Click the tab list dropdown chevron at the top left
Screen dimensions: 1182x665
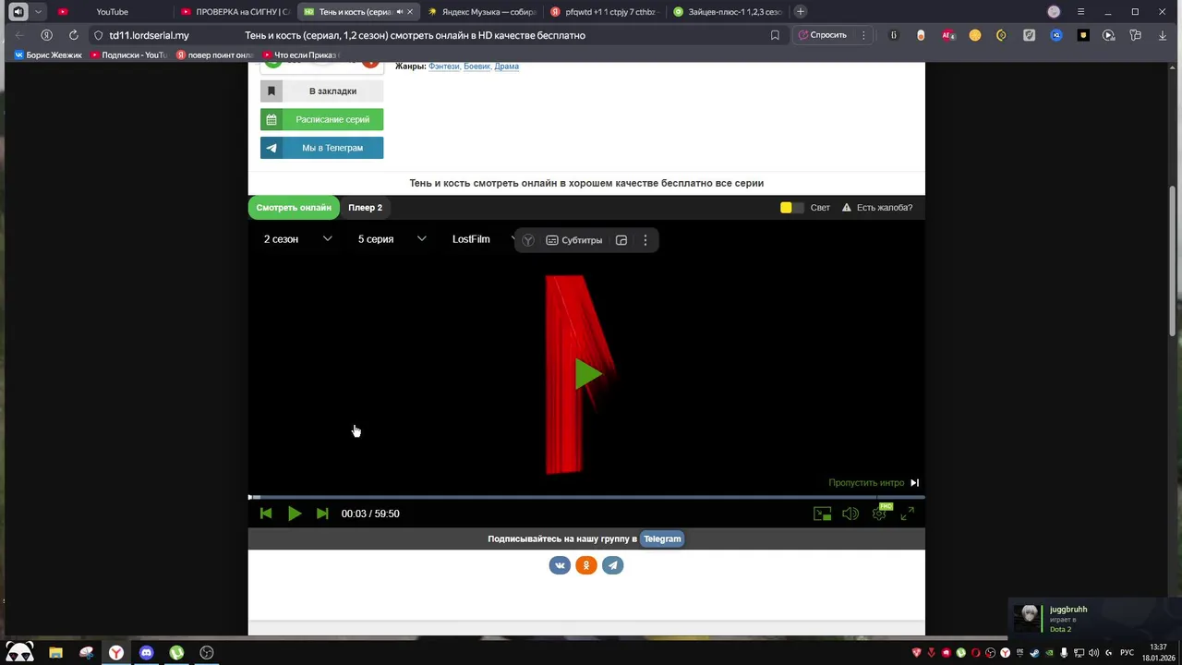pyautogui.click(x=38, y=12)
